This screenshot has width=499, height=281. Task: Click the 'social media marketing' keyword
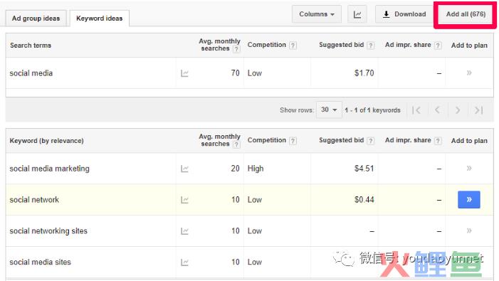coord(49,169)
